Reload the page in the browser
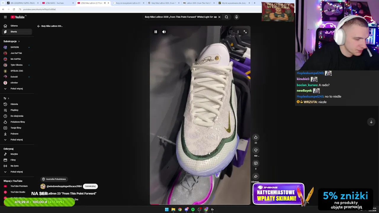 (14, 9)
